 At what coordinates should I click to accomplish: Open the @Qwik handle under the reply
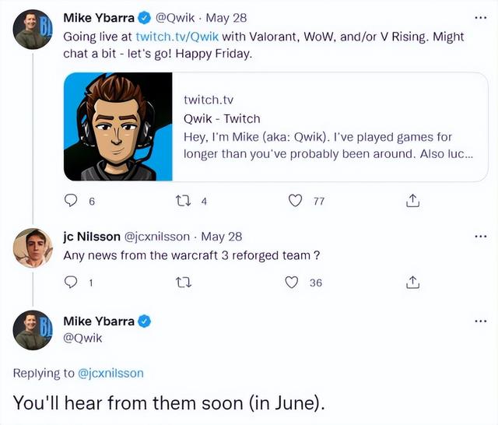point(82,338)
